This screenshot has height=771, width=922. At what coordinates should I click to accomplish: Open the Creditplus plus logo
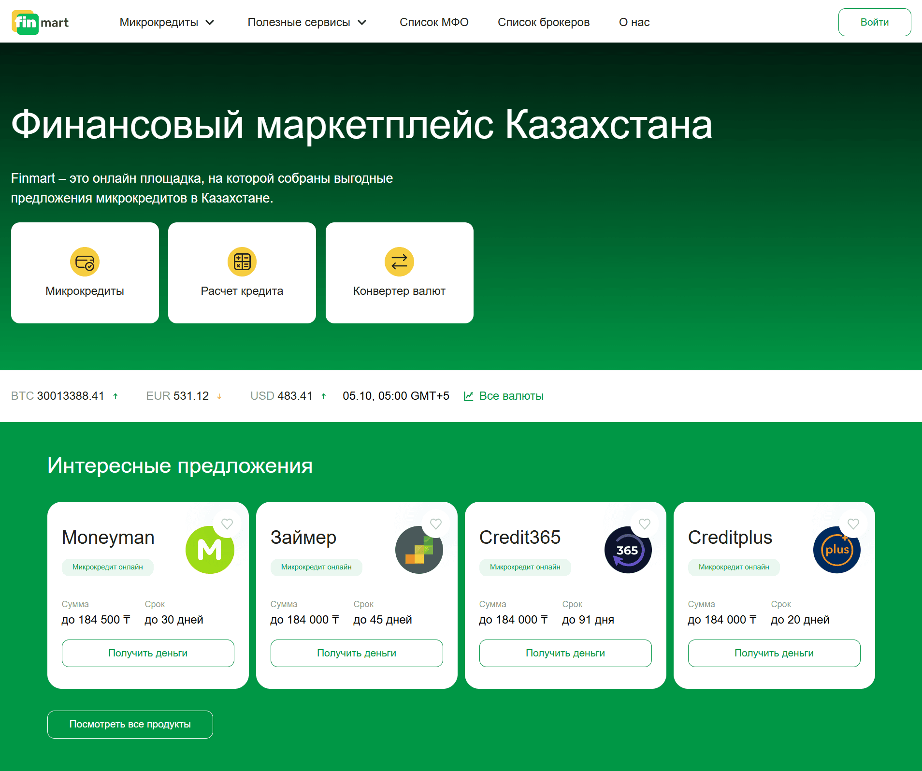(836, 550)
